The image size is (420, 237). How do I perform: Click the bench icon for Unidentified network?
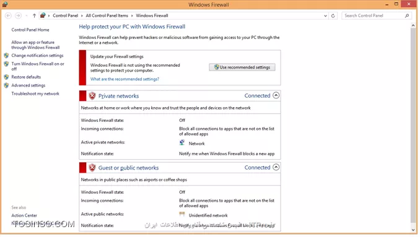pos(182,214)
